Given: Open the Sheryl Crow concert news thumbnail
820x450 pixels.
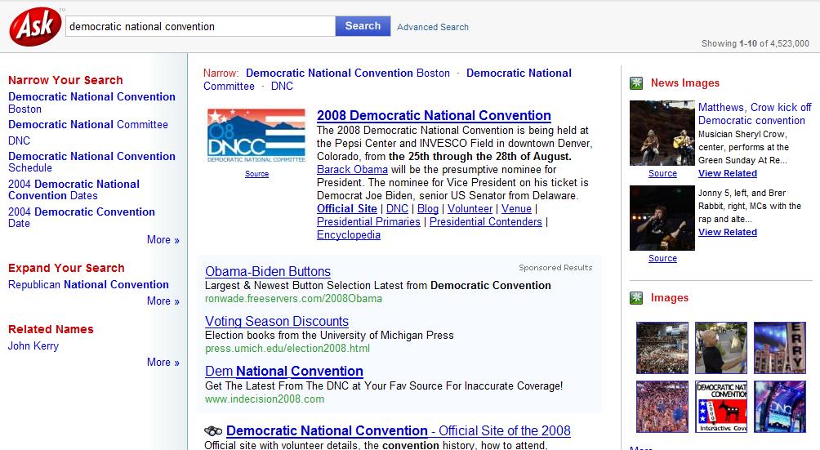Looking at the screenshot, I should pyautogui.click(x=662, y=133).
